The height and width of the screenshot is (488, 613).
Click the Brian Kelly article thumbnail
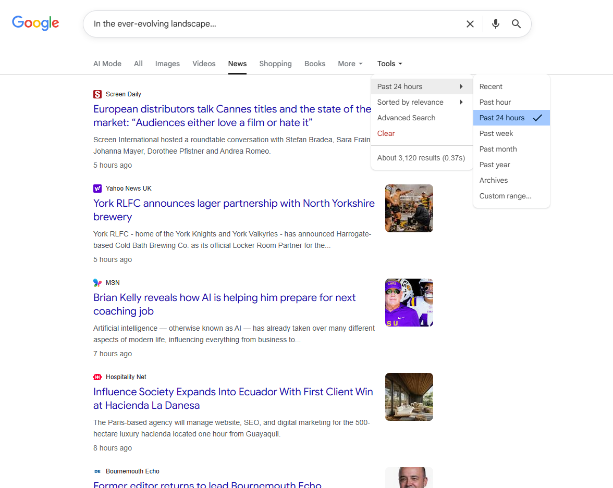409,303
